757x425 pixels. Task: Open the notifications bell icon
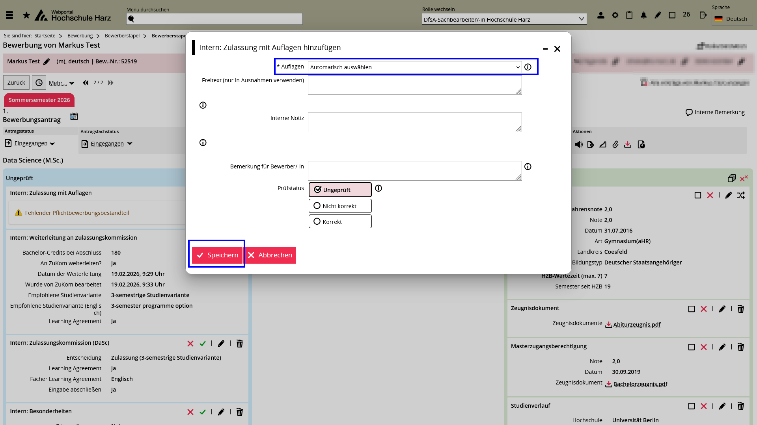[x=643, y=15]
